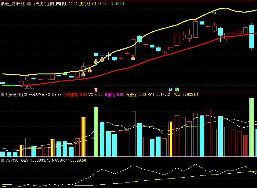257x188 pixels.
Task: Click the blue 财 event marker
Action: tap(170, 90)
